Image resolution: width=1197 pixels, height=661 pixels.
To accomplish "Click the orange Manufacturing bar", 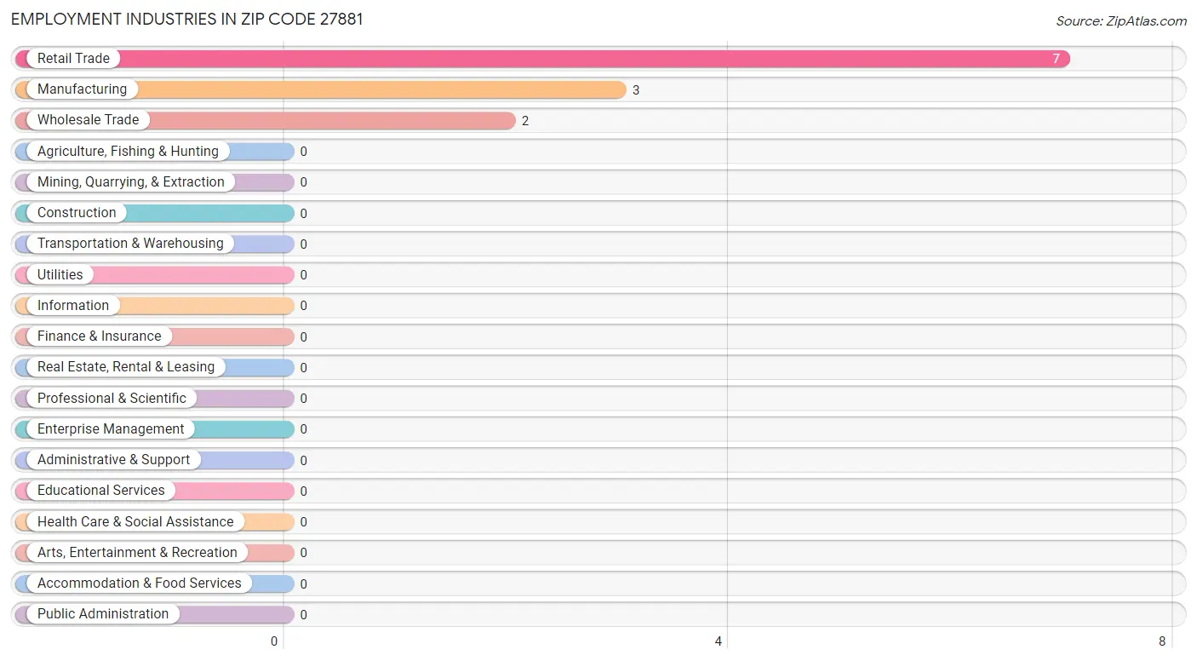I will 321,89.
